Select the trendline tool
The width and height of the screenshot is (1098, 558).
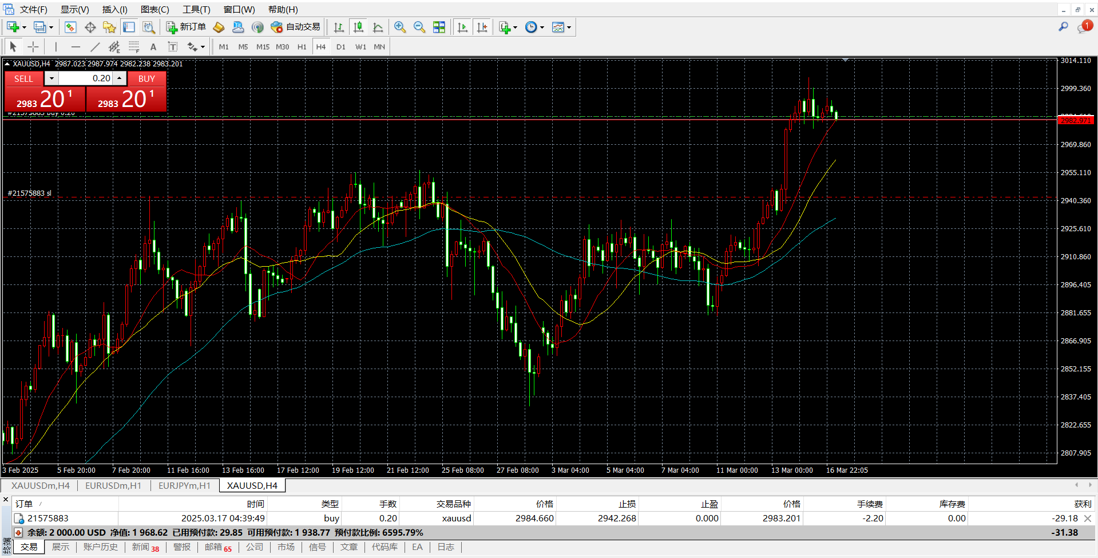[x=95, y=47]
